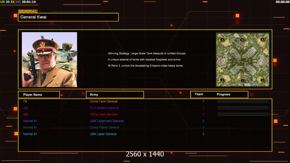Click start position 3 on the minimap
Viewport: 290px width, 163px height.
(x=262, y=80)
